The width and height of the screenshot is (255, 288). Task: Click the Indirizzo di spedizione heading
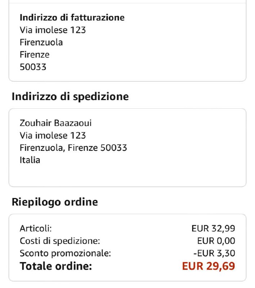pyautogui.click(x=70, y=96)
